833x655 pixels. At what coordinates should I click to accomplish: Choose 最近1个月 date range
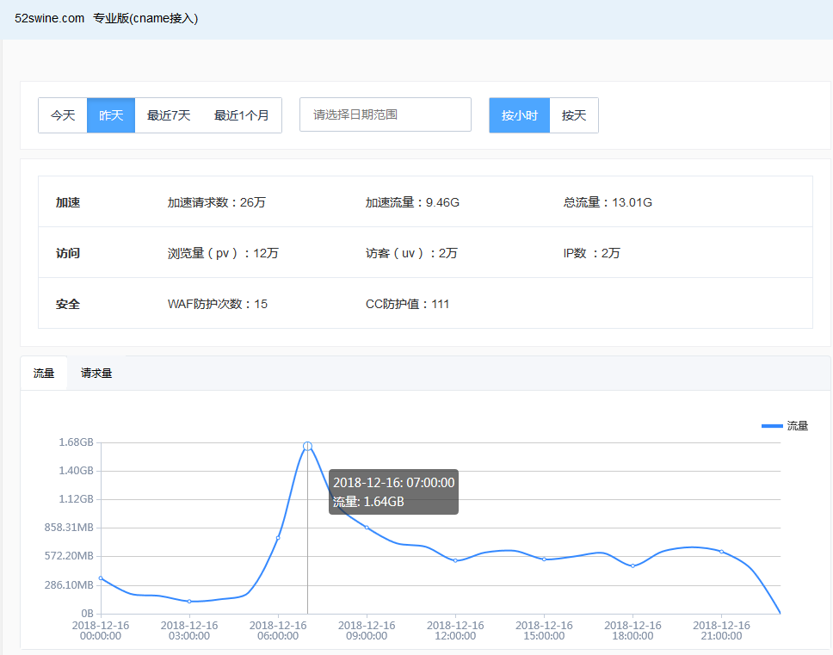(x=242, y=115)
